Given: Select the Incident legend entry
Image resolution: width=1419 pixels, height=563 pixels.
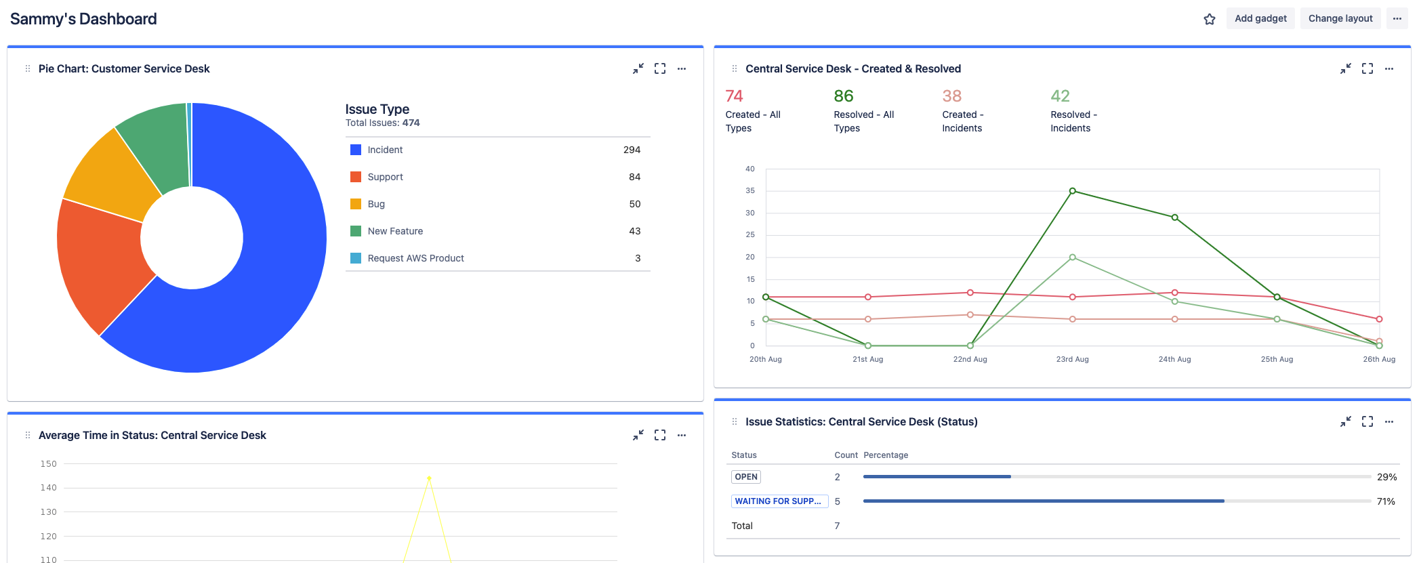Looking at the screenshot, I should click(x=385, y=150).
